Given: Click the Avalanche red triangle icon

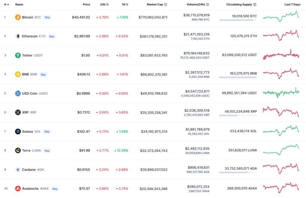Looking at the screenshot, I should click(18, 189).
